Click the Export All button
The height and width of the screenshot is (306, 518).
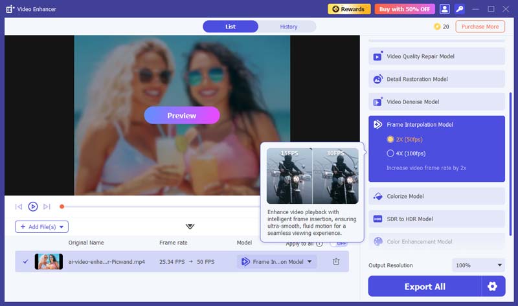tap(425, 287)
